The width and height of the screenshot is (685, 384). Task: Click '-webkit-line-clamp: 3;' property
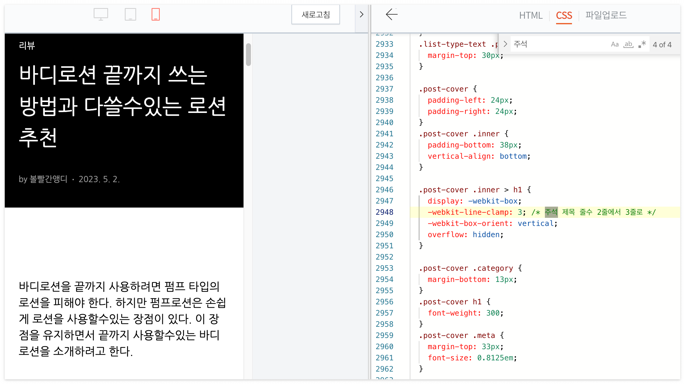point(477,212)
